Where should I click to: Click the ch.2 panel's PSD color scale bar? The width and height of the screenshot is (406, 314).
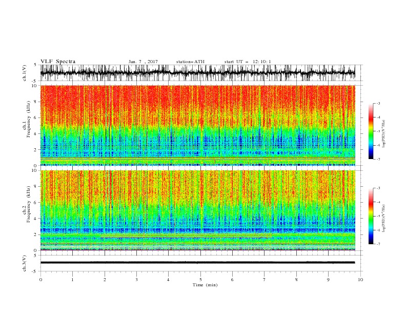coord(371,216)
